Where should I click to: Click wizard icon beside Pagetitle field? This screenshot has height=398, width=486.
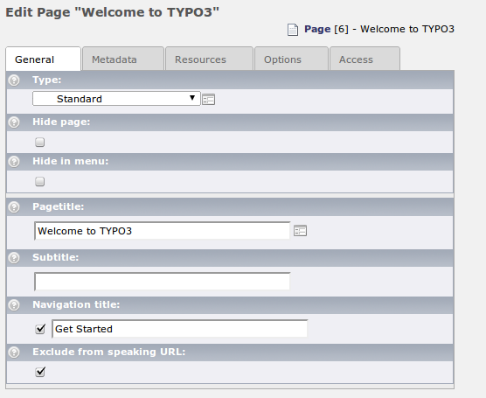click(300, 231)
